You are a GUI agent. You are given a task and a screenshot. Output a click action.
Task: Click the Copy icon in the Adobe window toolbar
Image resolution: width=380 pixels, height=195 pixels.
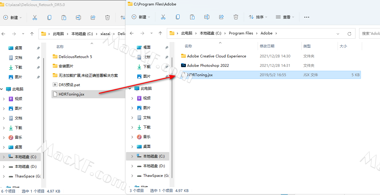point(178,17)
